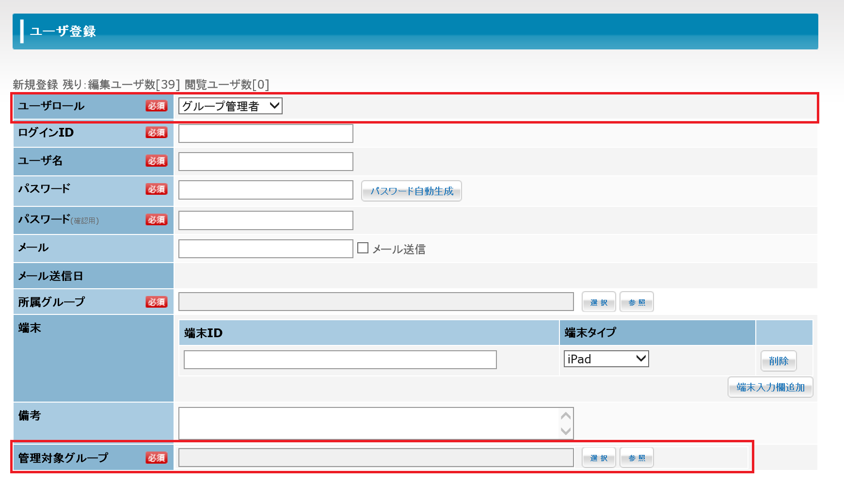Image resolution: width=844 pixels, height=483 pixels.
Task: Open the ユーザロール dropdown
Action: click(x=230, y=106)
